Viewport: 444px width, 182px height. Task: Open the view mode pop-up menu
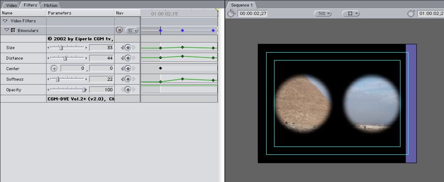[x=350, y=14]
